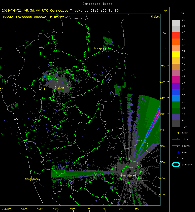Select the bright yellow 51-54 dBZ band
The image size is (195, 212).
click(176, 54)
